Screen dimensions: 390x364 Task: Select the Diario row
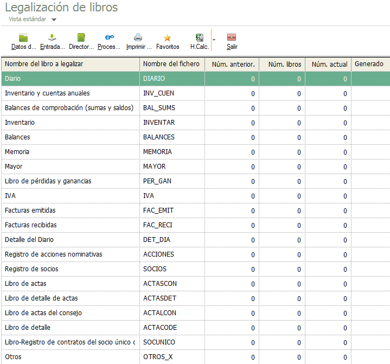pyautogui.click(x=196, y=79)
